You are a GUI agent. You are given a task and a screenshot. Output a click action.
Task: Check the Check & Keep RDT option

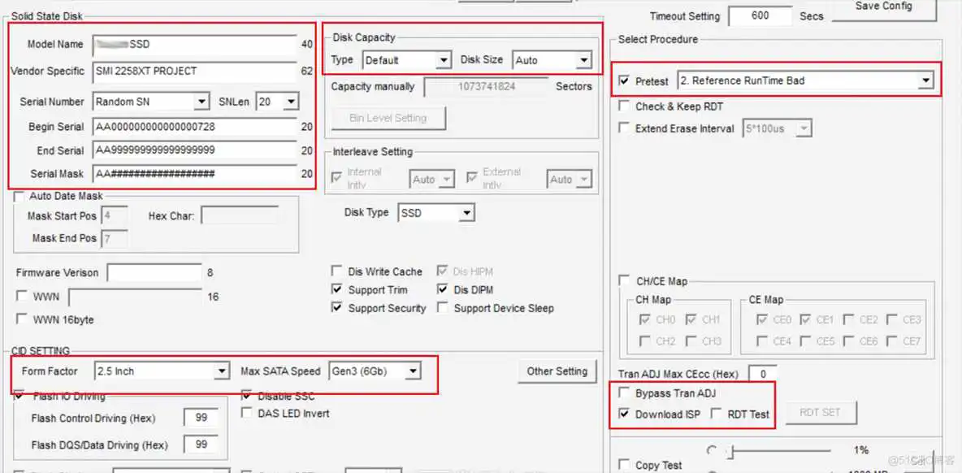click(624, 106)
